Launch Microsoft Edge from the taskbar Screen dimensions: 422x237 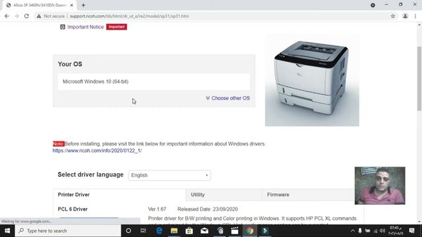159,231
